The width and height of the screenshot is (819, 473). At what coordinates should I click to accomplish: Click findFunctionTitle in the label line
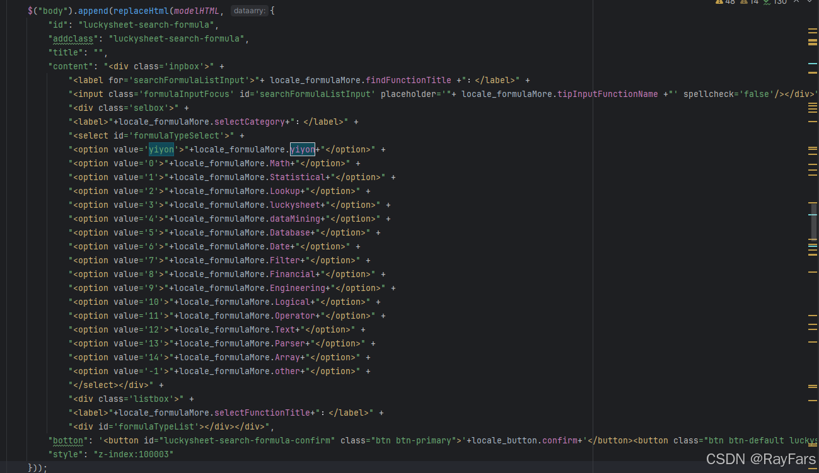(409, 80)
